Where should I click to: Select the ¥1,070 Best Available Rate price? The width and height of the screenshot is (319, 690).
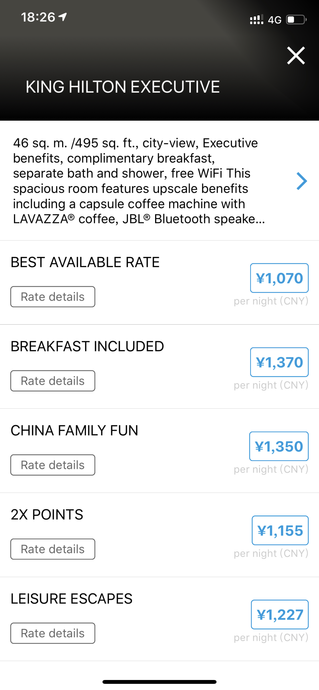pos(279,278)
